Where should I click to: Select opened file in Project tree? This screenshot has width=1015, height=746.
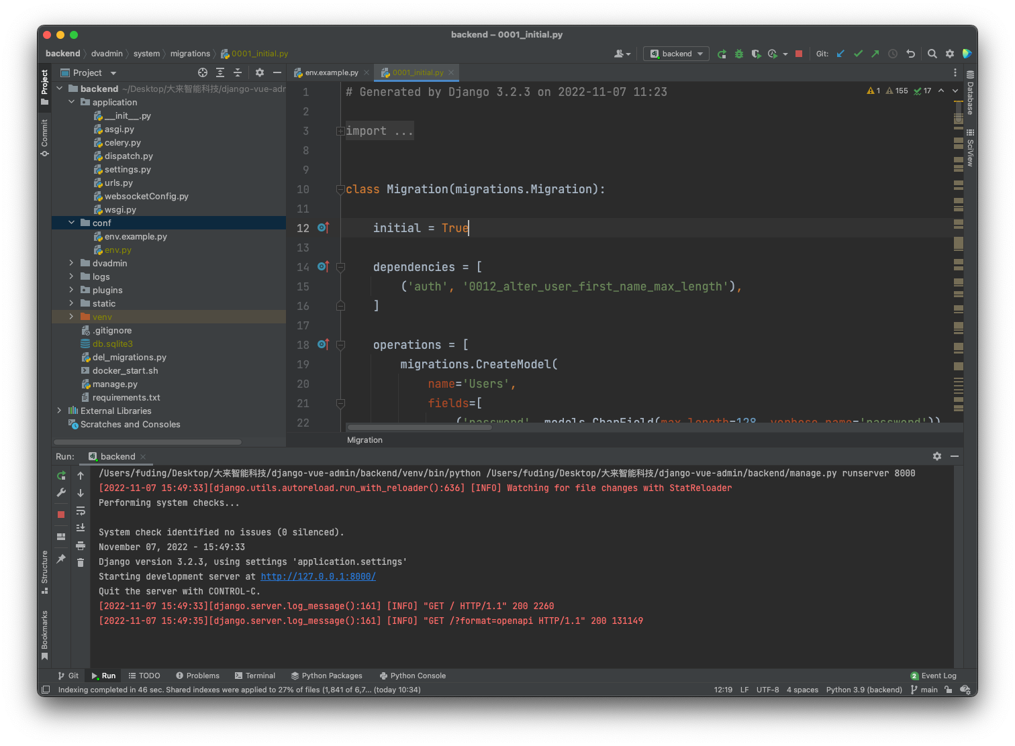pyautogui.click(x=203, y=72)
